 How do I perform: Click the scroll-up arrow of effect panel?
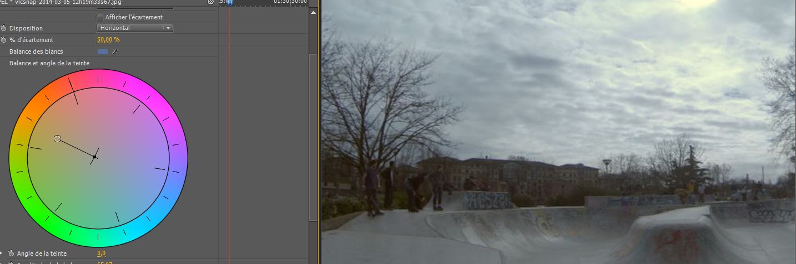(x=314, y=12)
